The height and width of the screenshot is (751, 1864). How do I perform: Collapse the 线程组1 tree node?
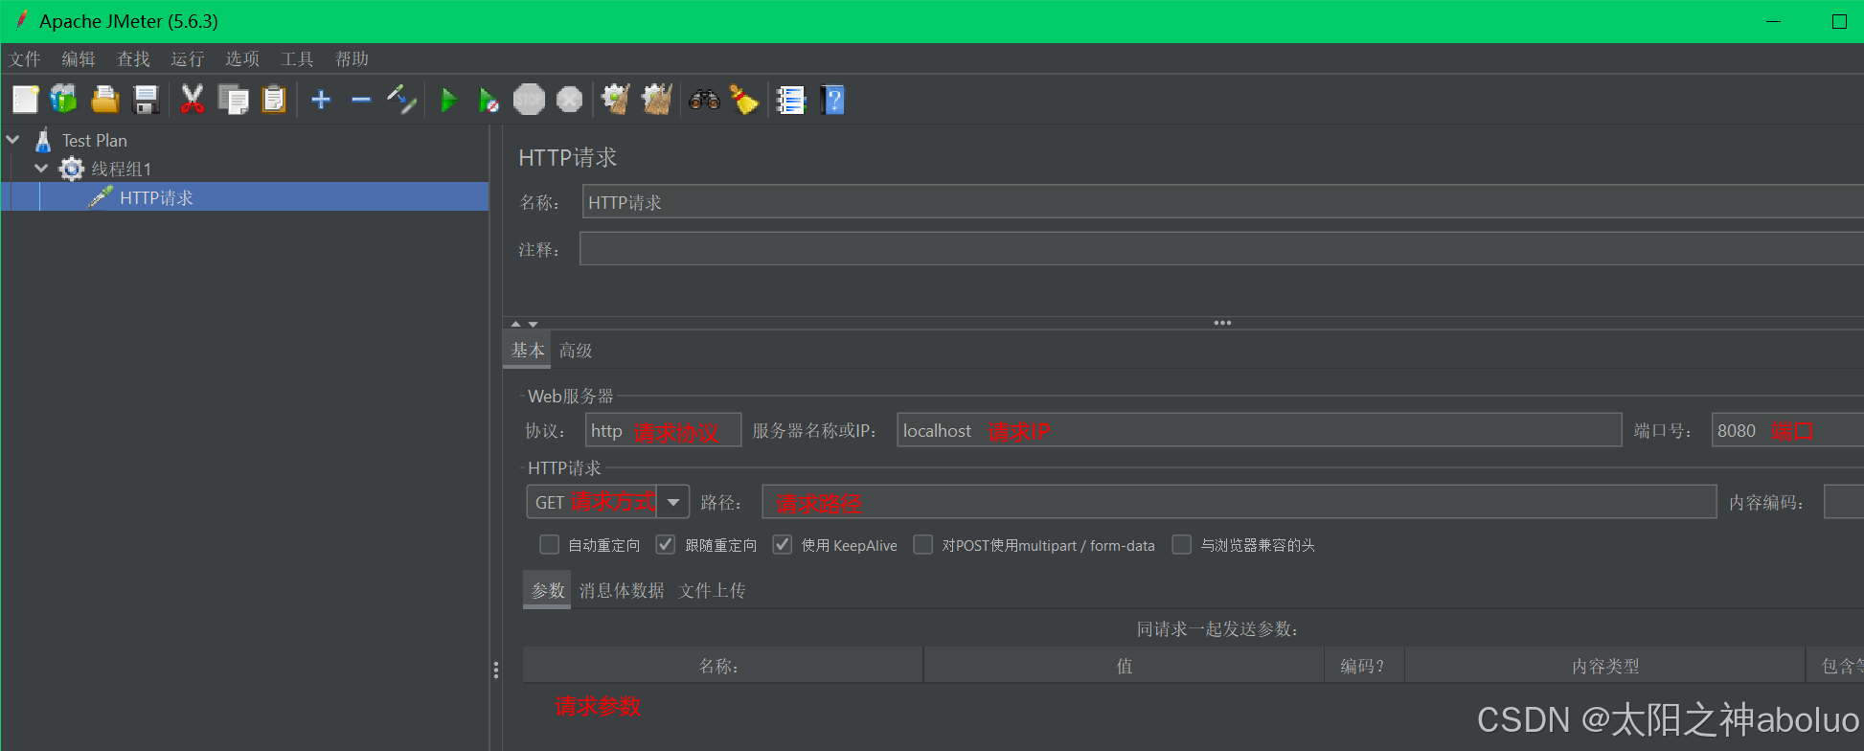coord(41,169)
